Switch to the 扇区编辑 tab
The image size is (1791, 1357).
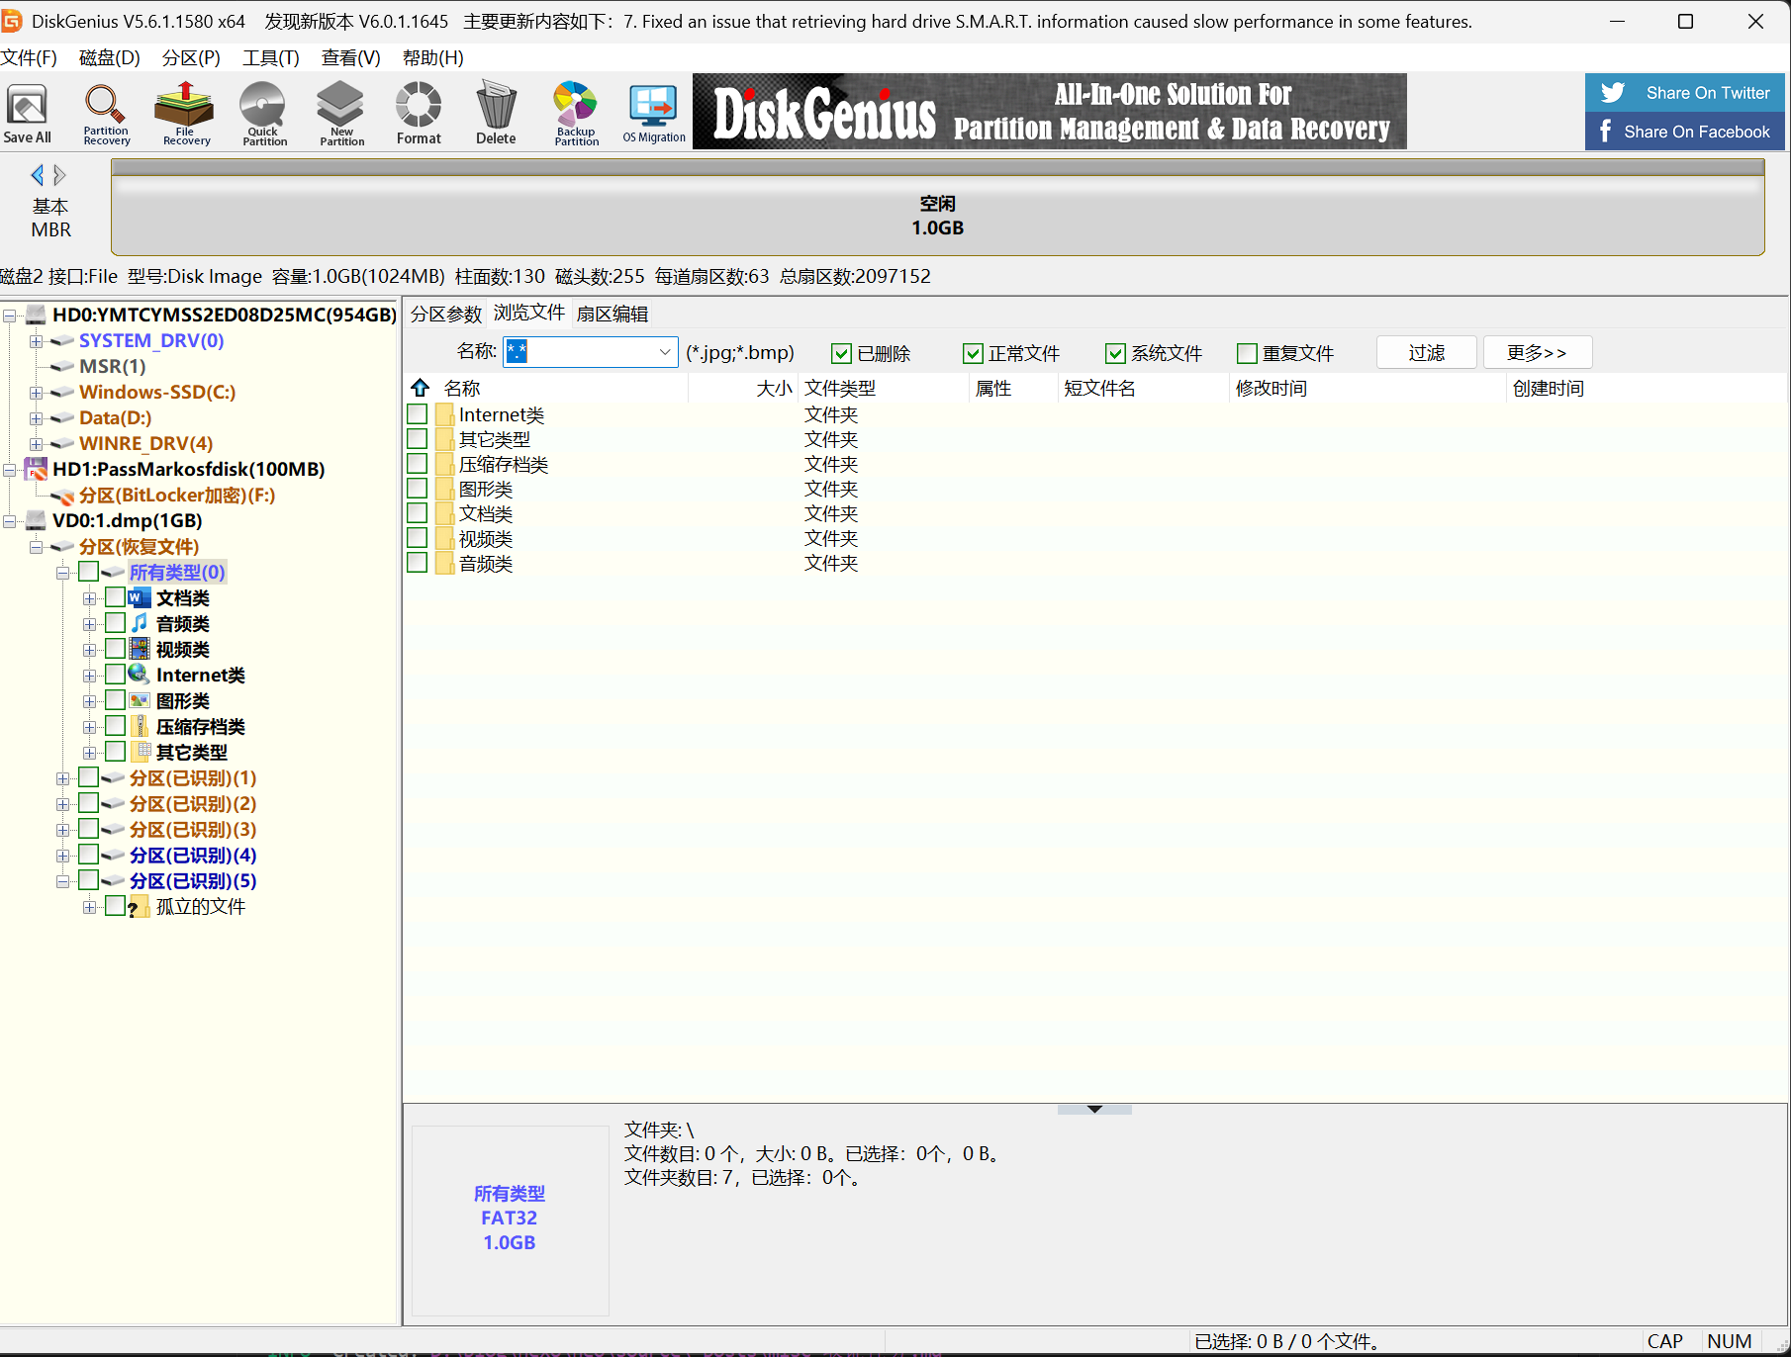pyautogui.click(x=613, y=314)
